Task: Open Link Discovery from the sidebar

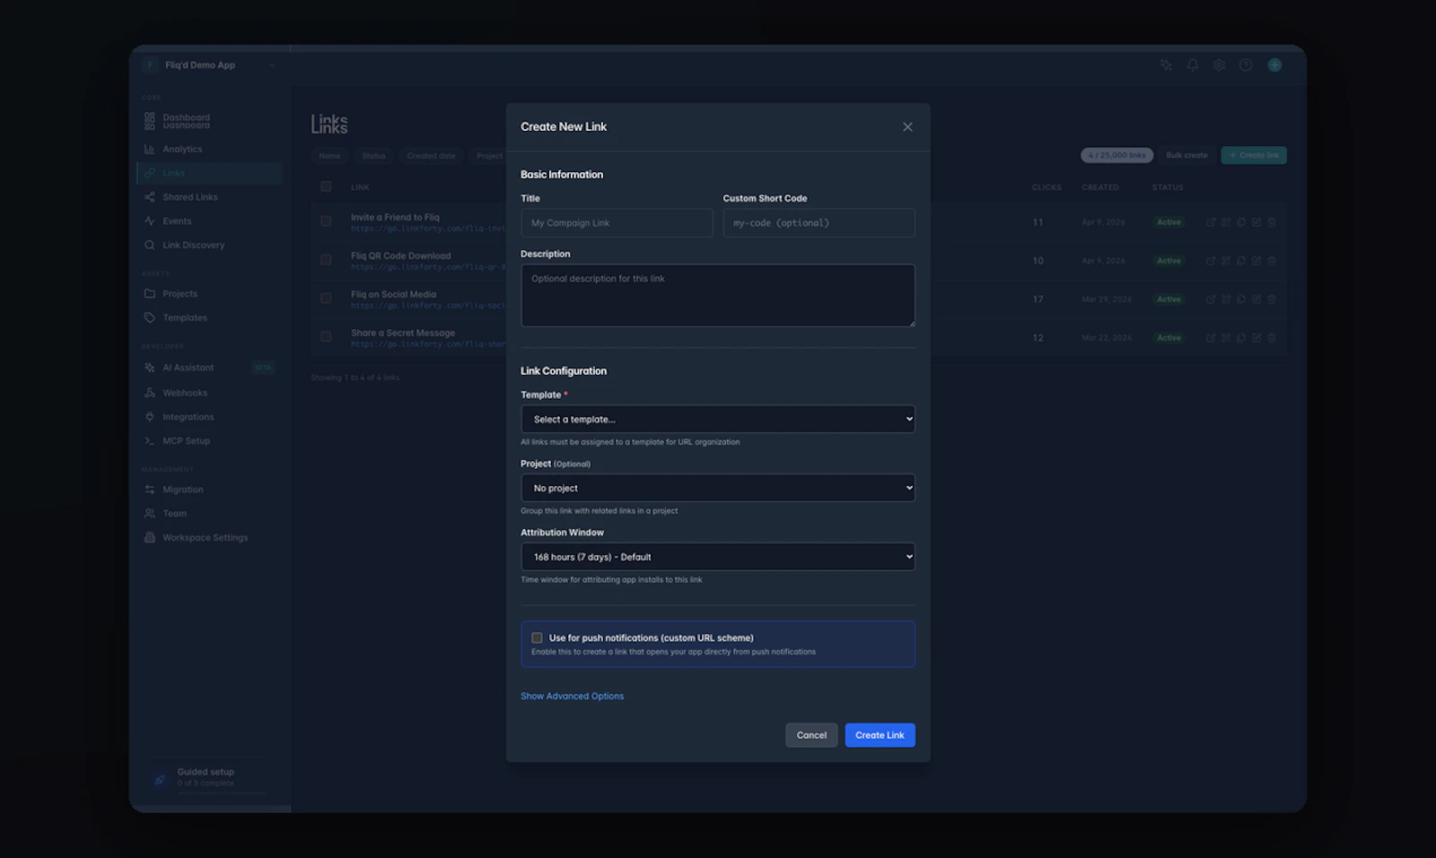Action: (x=193, y=244)
